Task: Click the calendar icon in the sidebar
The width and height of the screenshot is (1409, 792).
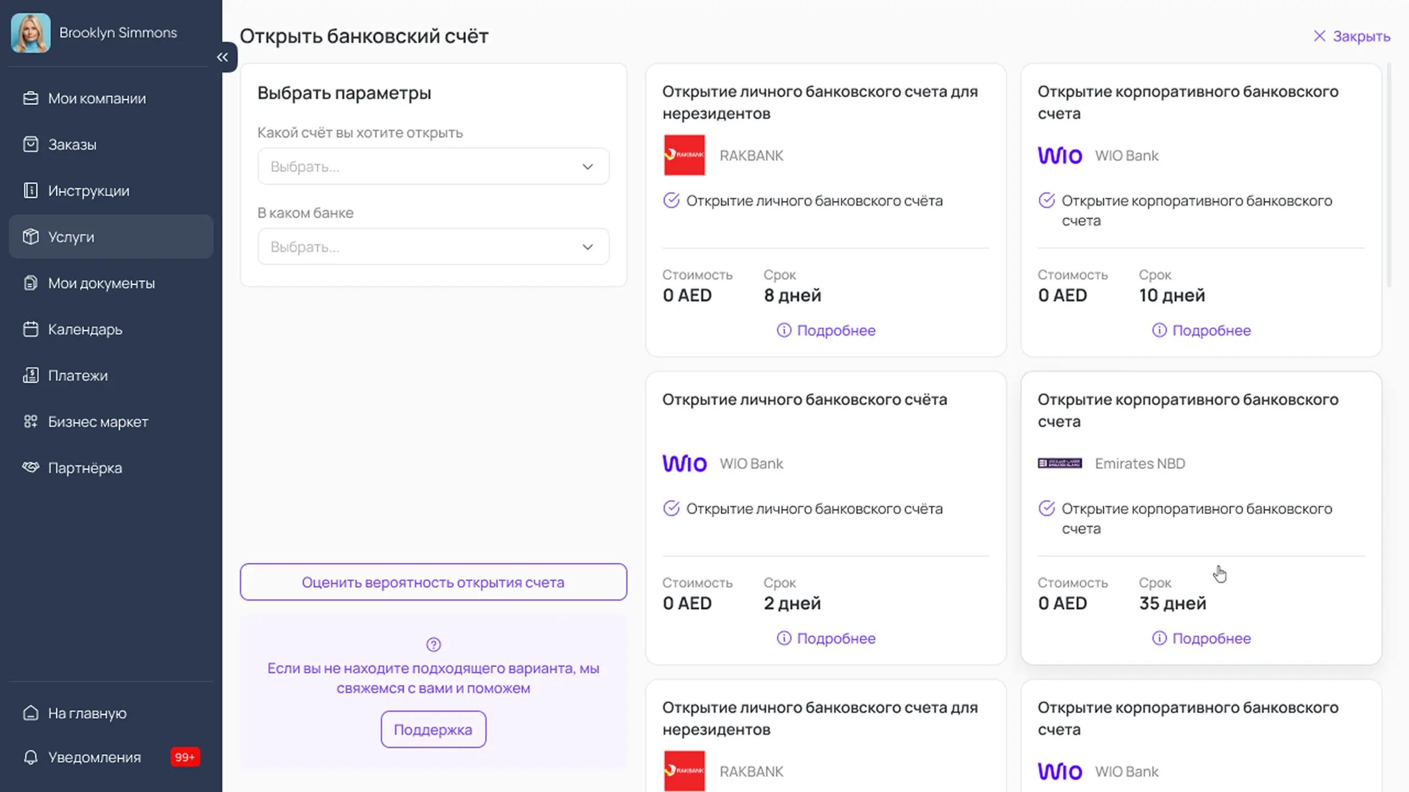Action: (x=31, y=329)
